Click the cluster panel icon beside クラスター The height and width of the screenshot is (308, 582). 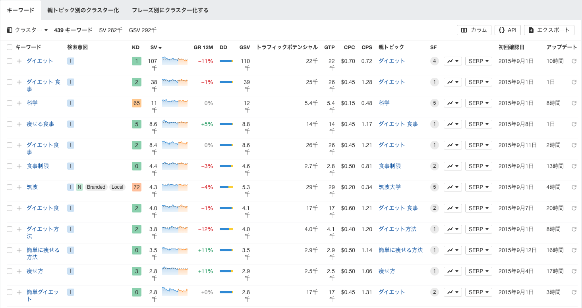(9, 30)
